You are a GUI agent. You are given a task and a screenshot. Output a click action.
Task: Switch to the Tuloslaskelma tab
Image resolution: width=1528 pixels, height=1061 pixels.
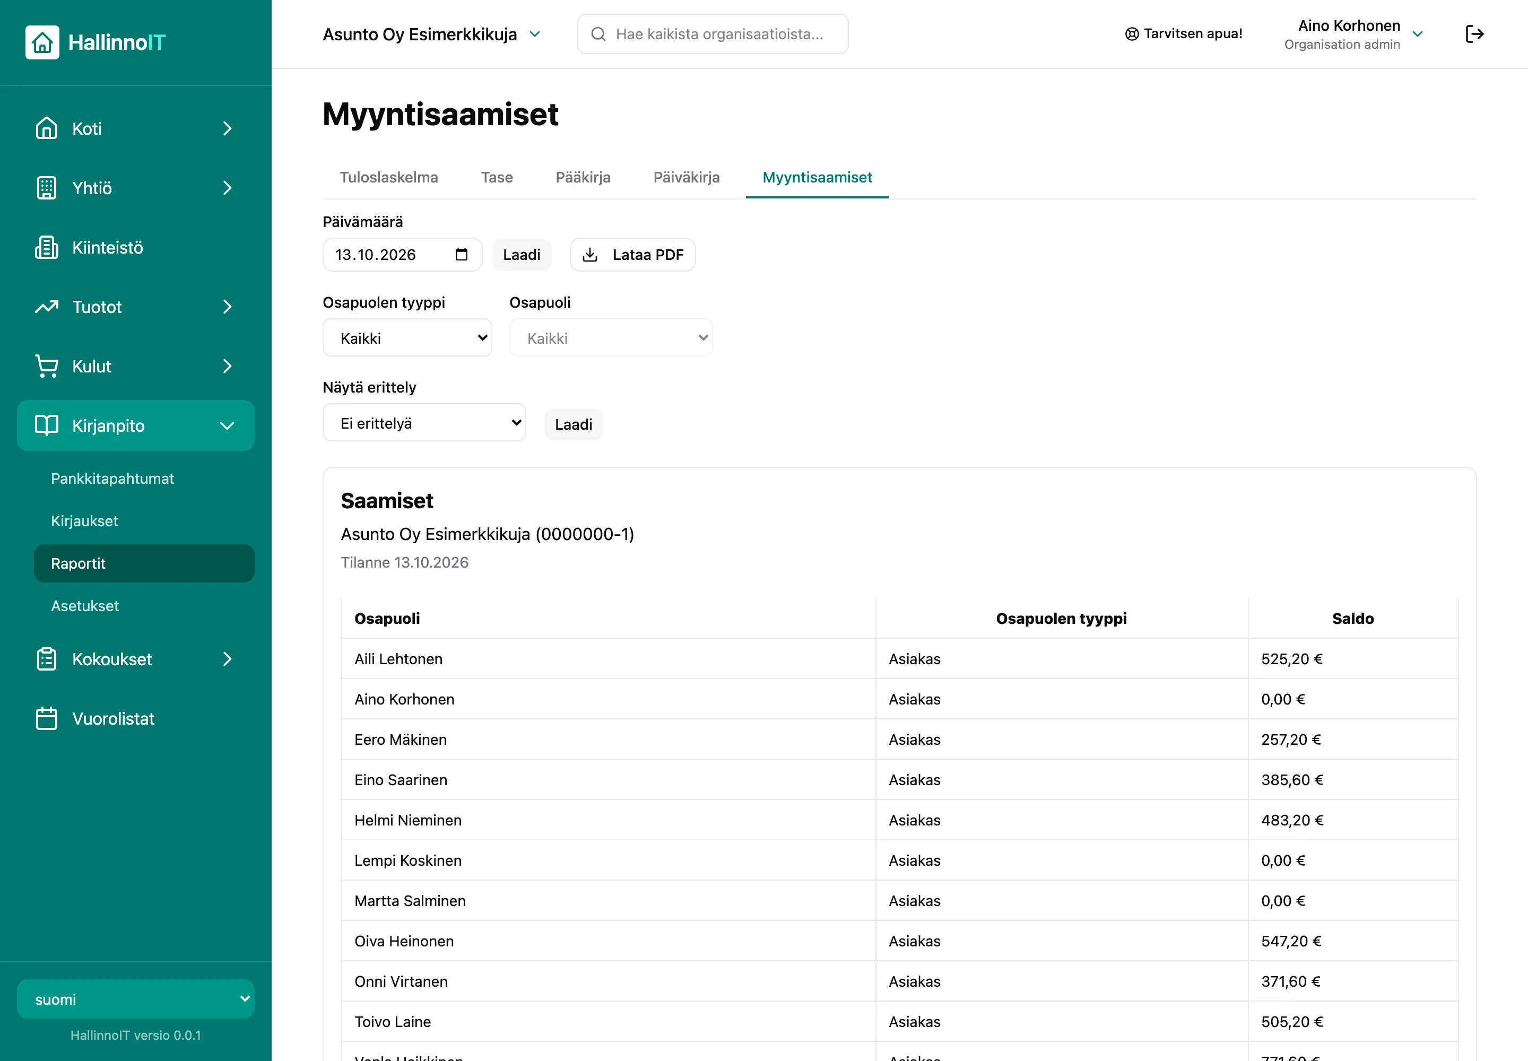tap(389, 178)
